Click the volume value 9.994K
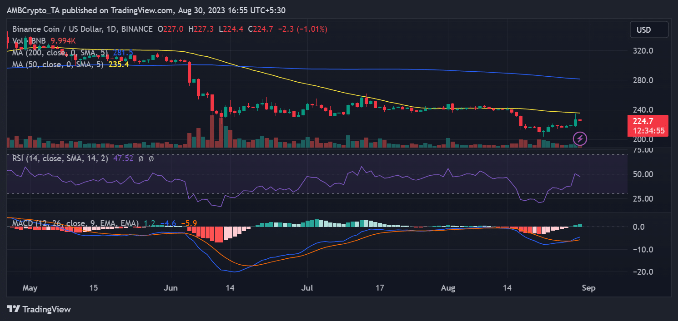 (x=63, y=40)
